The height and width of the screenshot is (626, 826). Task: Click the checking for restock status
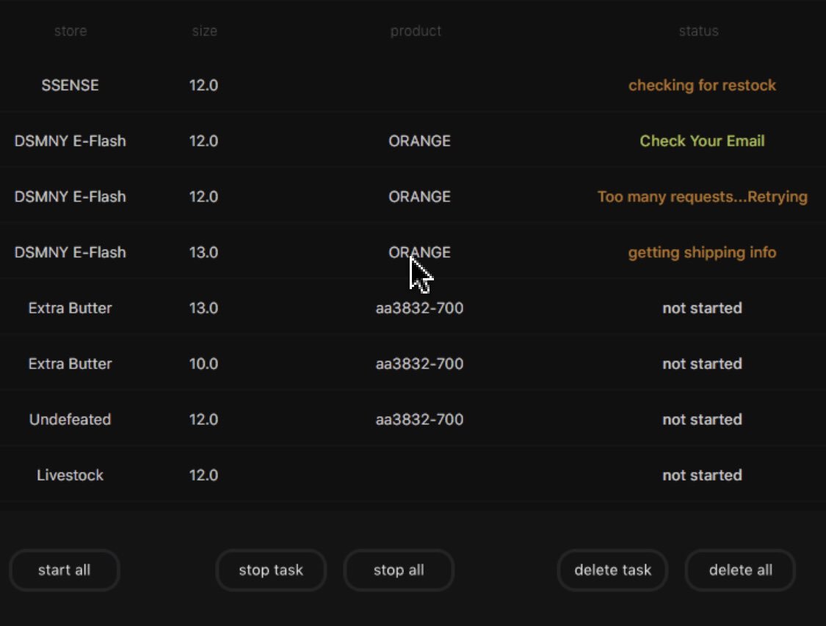(702, 85)
